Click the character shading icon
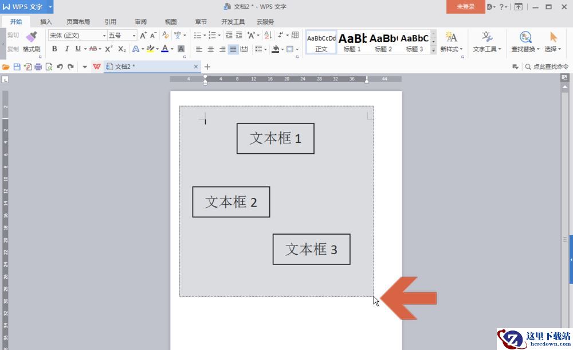The image size is (573, 350). pyautogui.click(x=181, y=49)
